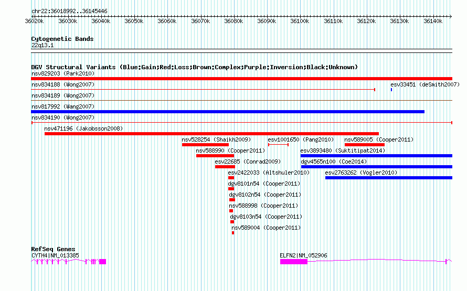This screenshot has width=467, height=291.
Task: Click the esv2422033 (Altshuler2010) red bar
Action: click(231, 178)
